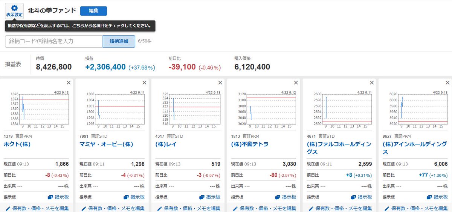The image size is (452, 212).
Task: Open the 掲示板 link for (株)レイ
Action: coord(209,197)
